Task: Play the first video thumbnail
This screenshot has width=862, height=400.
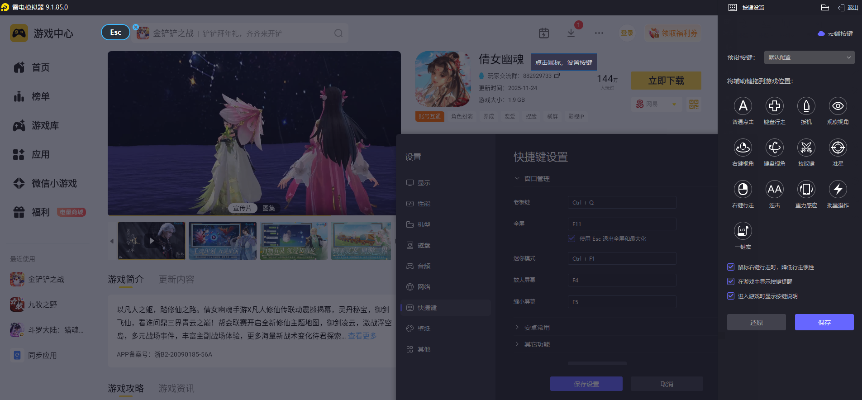Action: (x=152, y=241)
